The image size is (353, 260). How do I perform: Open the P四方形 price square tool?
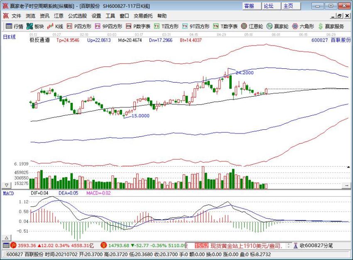coord(79,27)
